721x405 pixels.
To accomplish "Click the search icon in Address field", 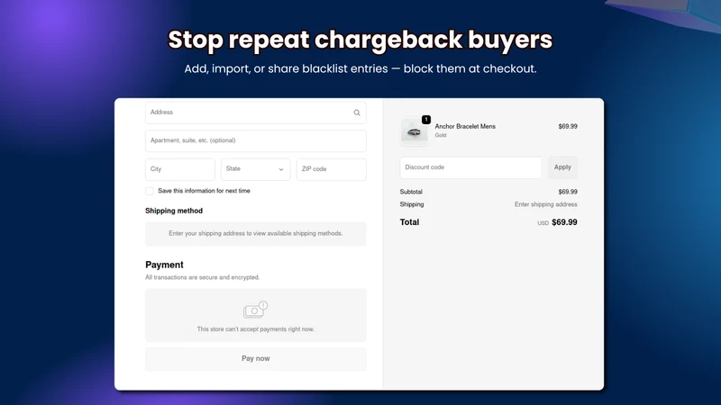I will [357, 112].
